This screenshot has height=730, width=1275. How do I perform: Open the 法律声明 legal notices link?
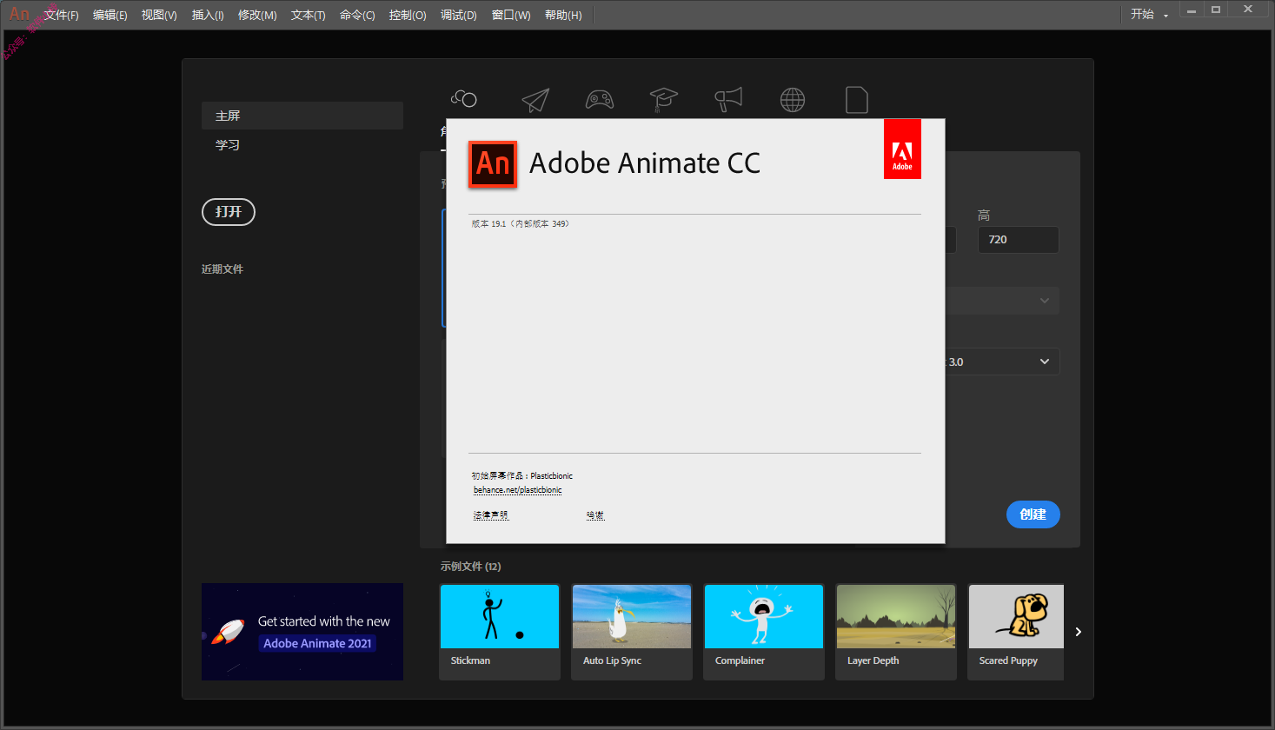coord(490,515)
